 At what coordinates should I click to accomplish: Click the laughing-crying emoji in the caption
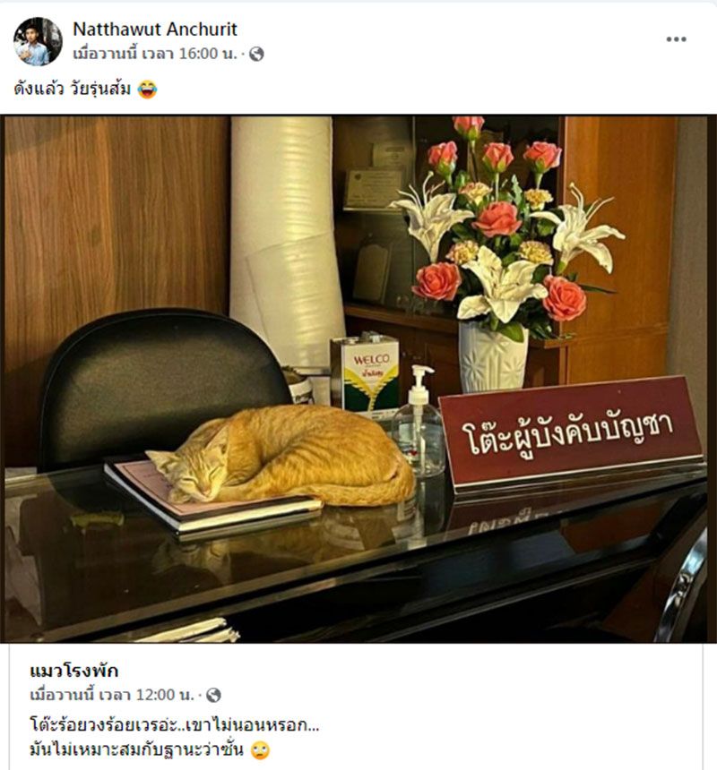point(147,90)
